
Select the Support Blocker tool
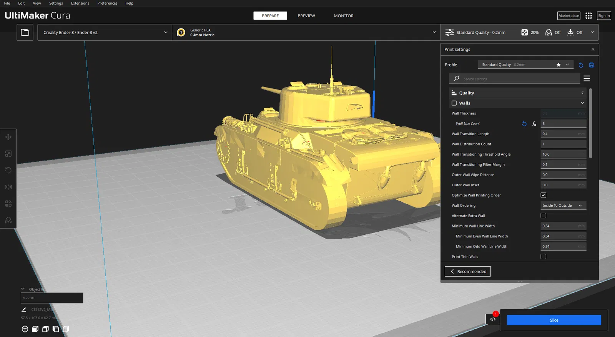pos(8,220)
